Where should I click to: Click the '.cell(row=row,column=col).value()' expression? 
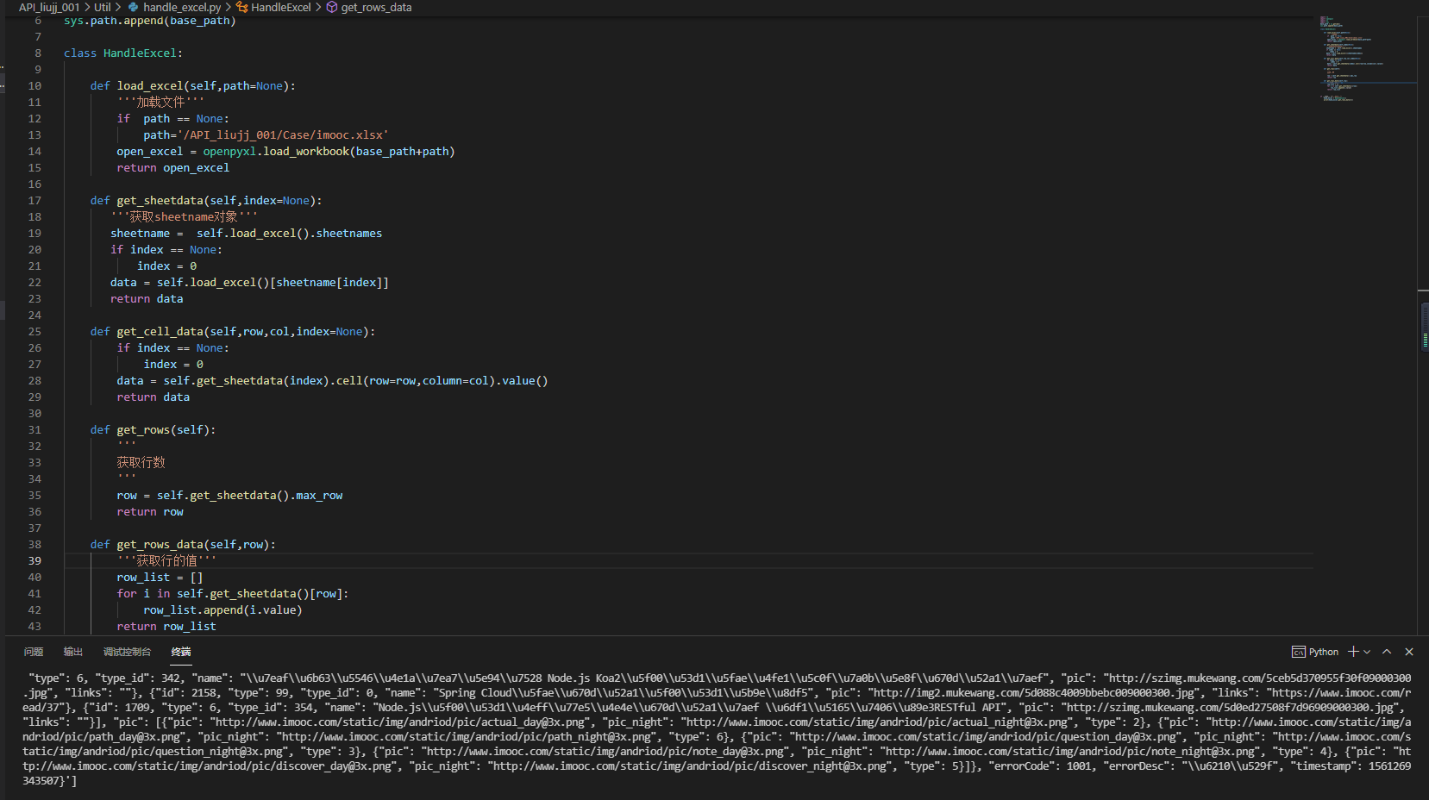(441, 380)
